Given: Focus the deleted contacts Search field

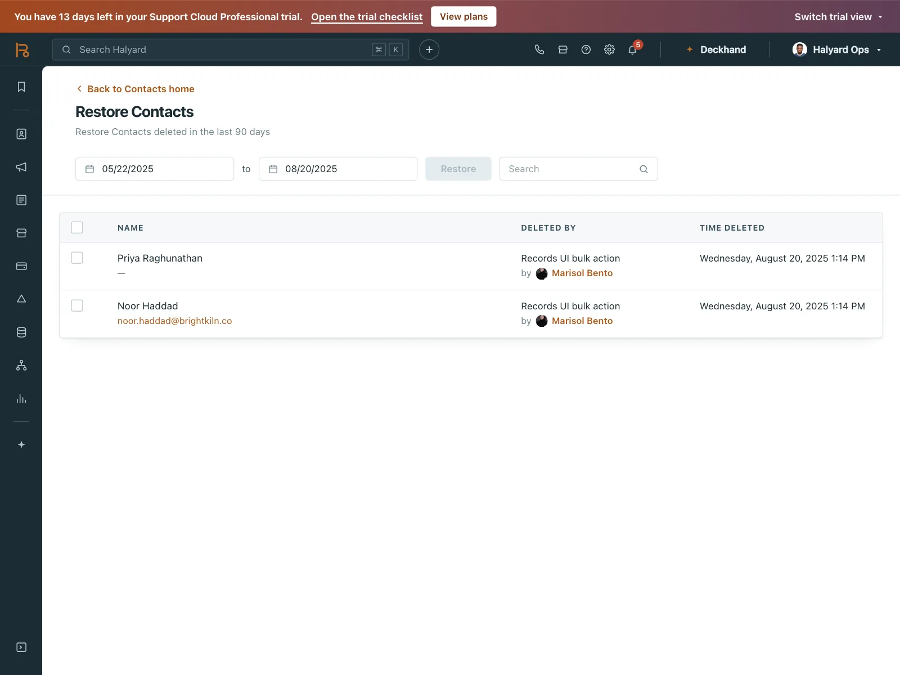Looking at the screenshot, I should (578, 169).
